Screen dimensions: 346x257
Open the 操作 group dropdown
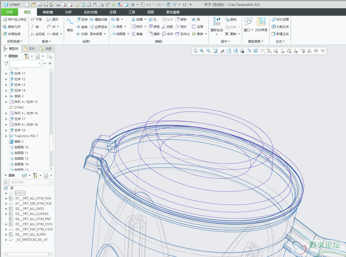coord(225,41)
